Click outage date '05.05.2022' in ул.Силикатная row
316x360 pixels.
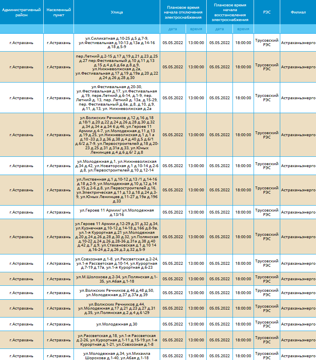pyautogui.click(x=173, y=43)
